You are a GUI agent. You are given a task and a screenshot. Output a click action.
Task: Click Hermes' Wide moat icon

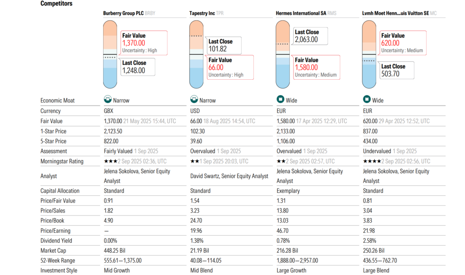(280, 99)
